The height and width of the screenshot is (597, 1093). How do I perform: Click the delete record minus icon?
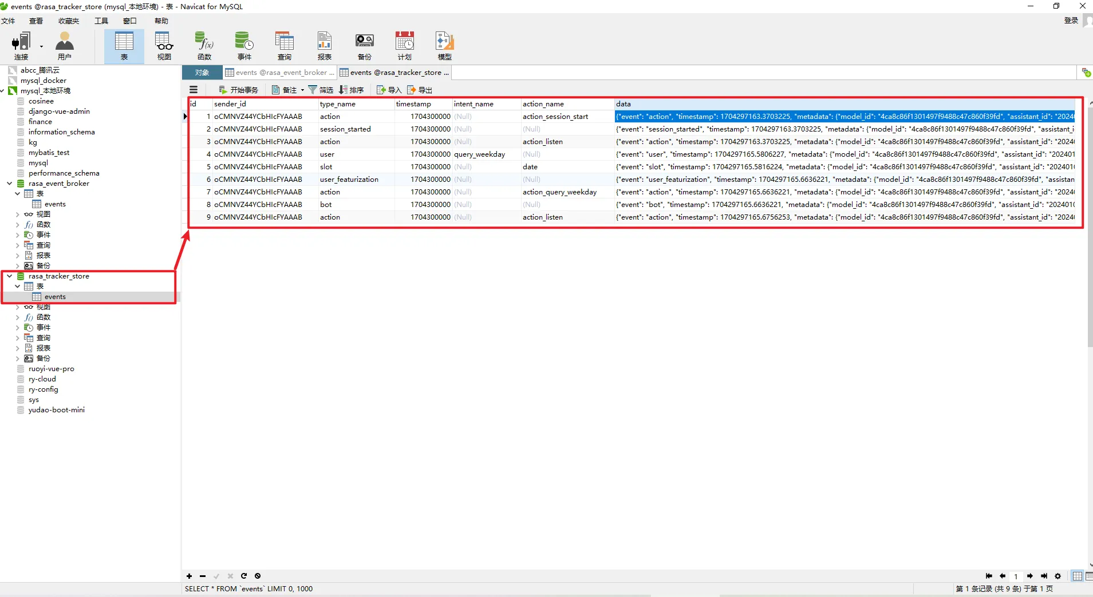(203, 576)
